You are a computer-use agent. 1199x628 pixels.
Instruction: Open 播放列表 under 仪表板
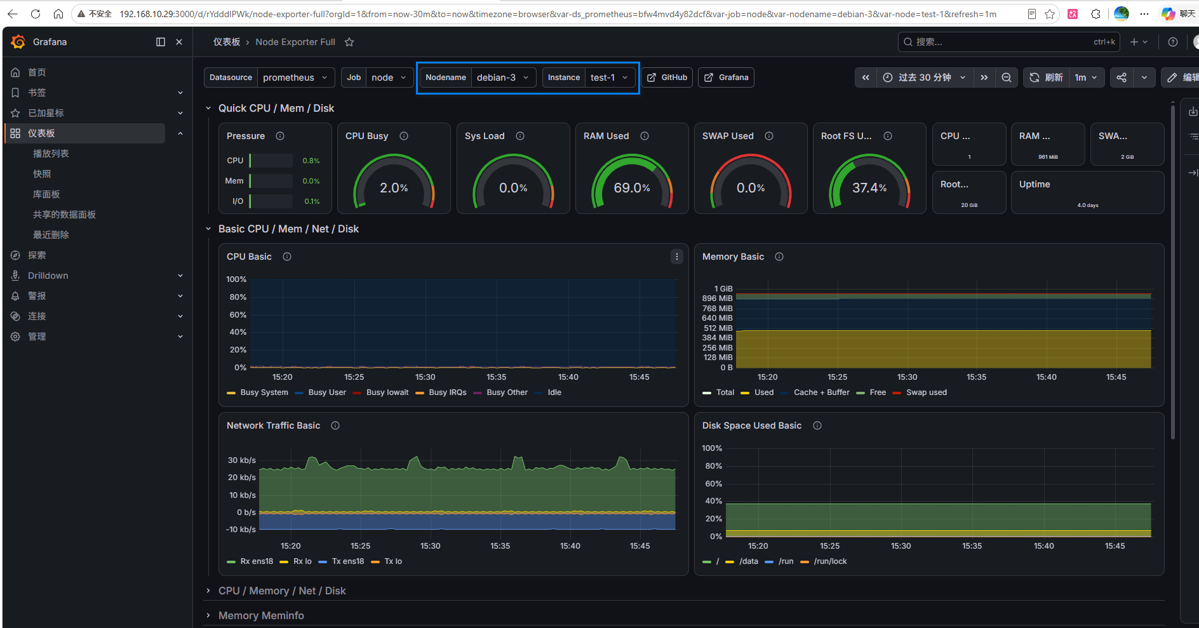(x=51, y=154)
